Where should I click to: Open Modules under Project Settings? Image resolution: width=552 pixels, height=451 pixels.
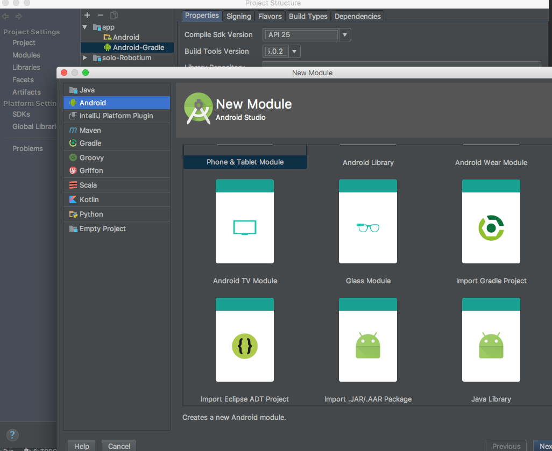pos(26,55)
